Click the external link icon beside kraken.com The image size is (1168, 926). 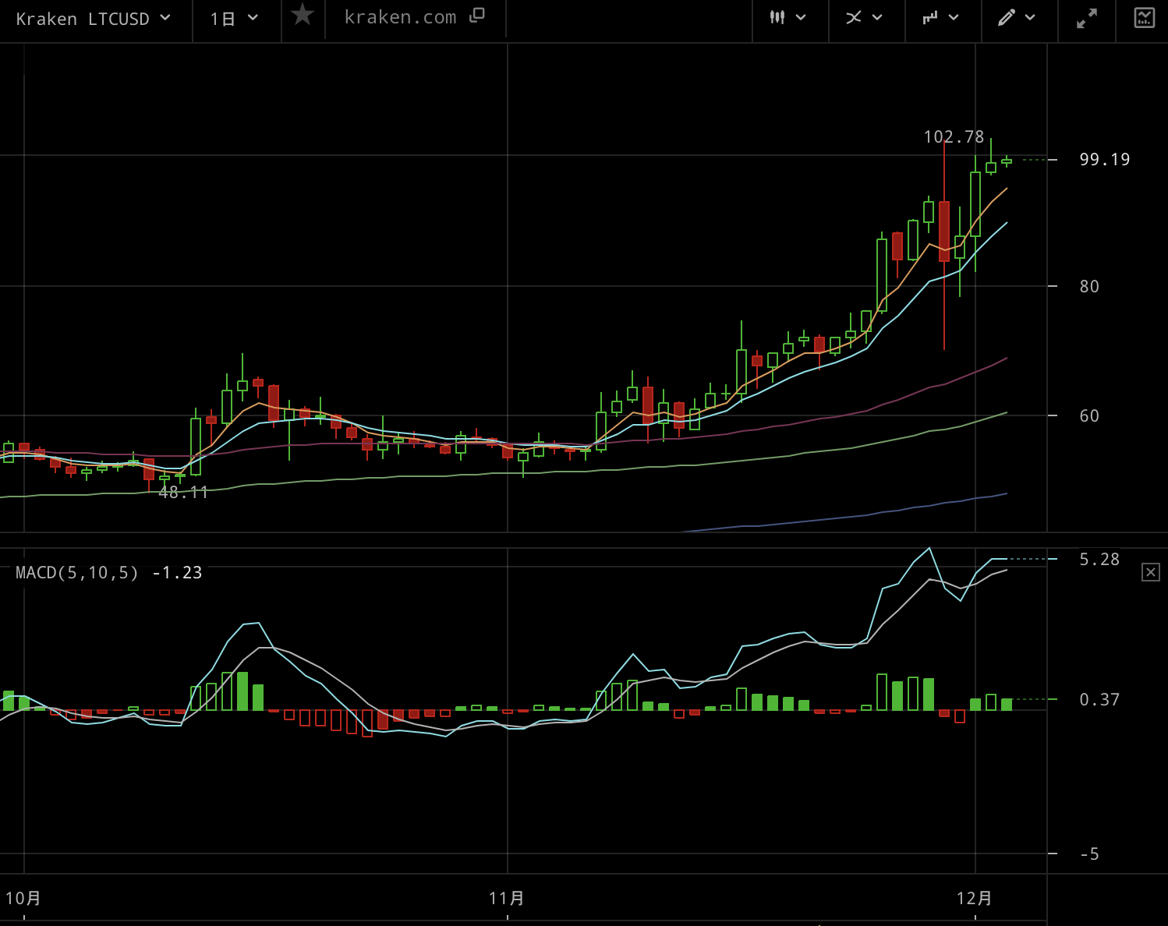point(477,16)
